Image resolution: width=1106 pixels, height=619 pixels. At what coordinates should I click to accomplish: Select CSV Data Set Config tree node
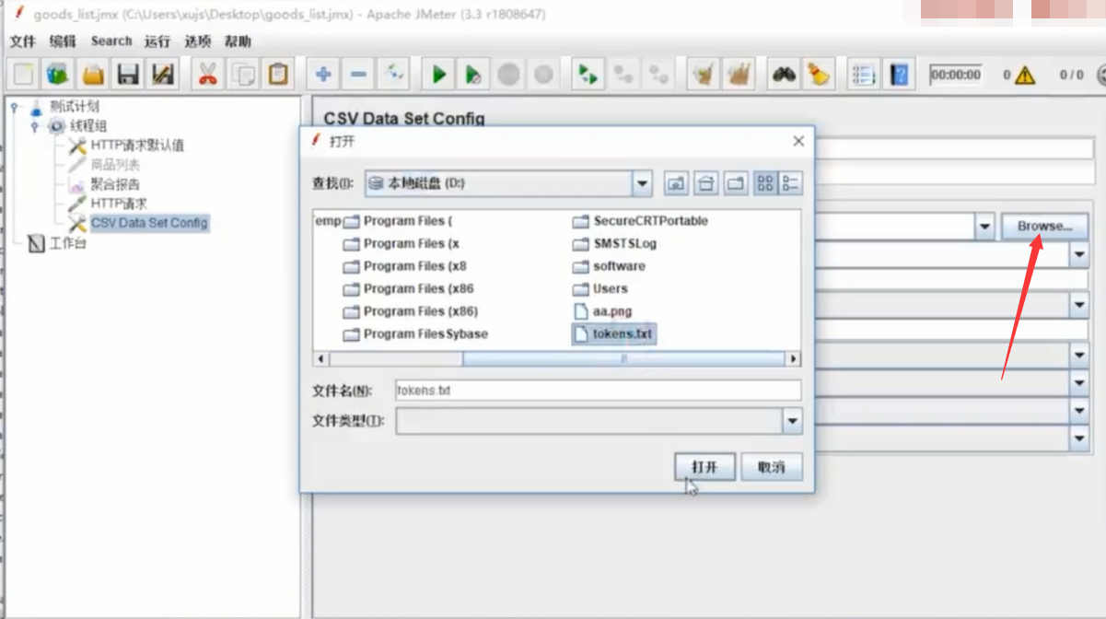pos(149,223)
